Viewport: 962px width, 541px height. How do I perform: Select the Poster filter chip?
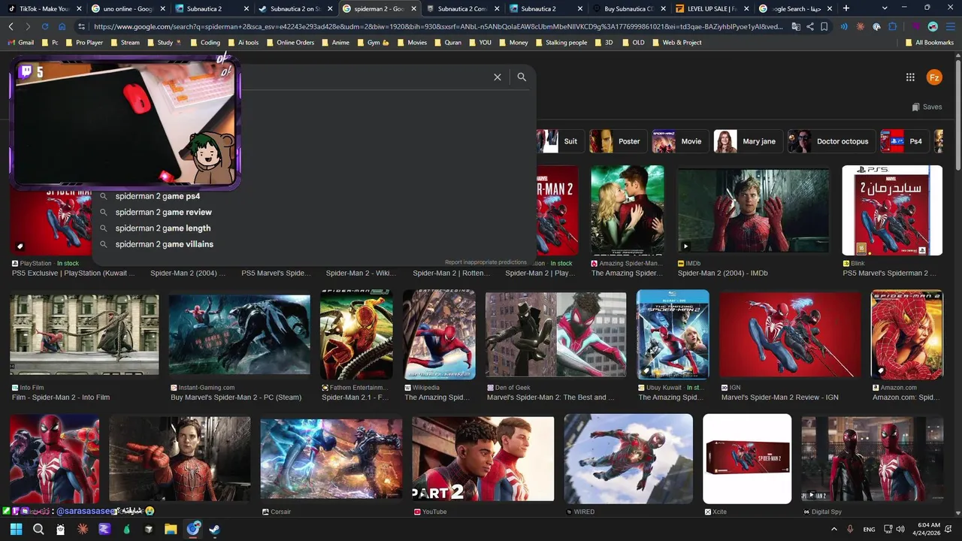(617, 141)
